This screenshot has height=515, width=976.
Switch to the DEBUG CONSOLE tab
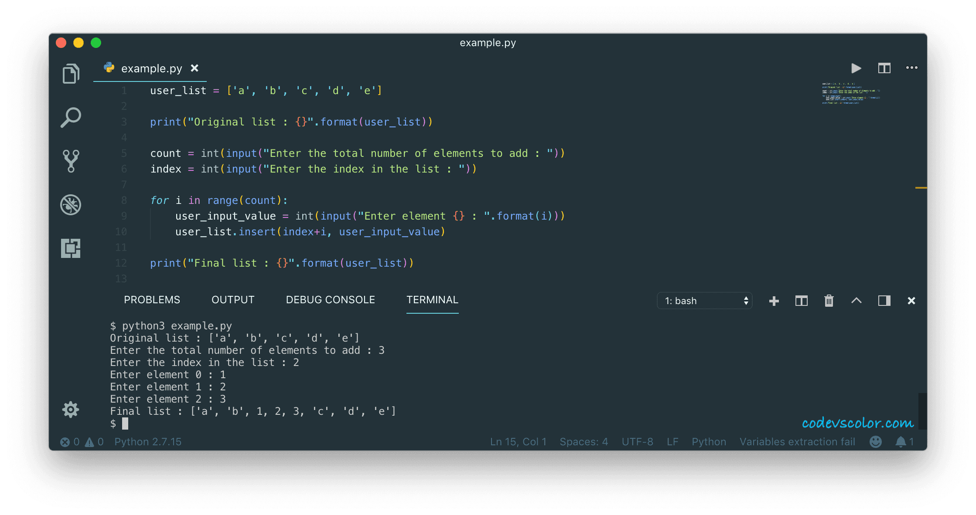coord(330,300)
